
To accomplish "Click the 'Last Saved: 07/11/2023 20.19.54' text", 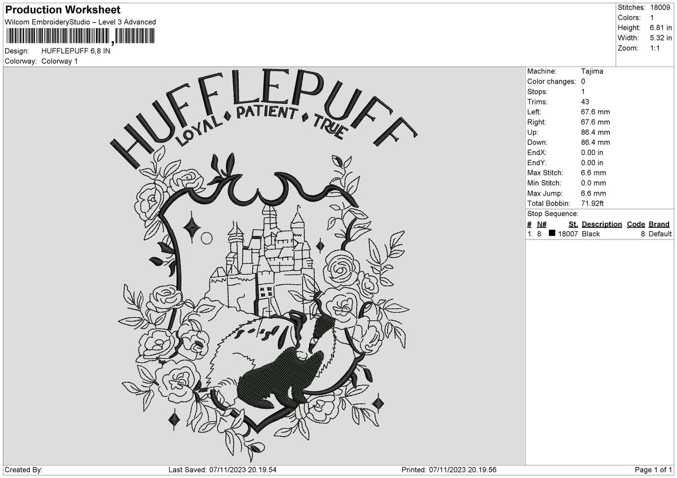I will click(222, 470).
